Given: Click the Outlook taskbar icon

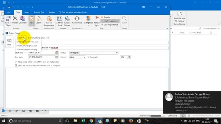Looking at the screenshot, I should [x=99, y=121].
